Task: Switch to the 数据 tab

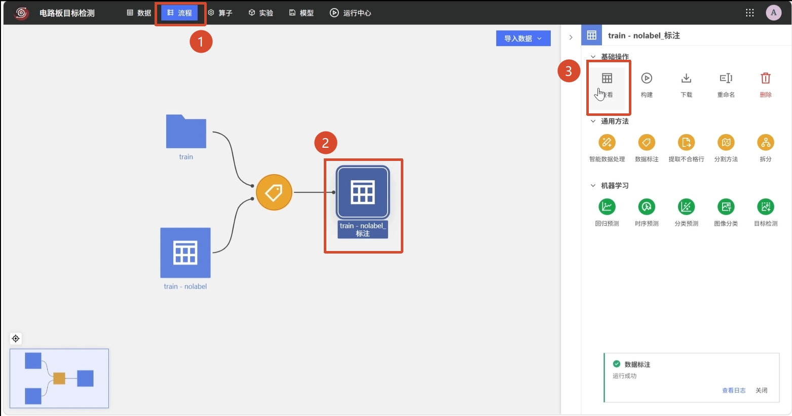Action: coord(139,13)
